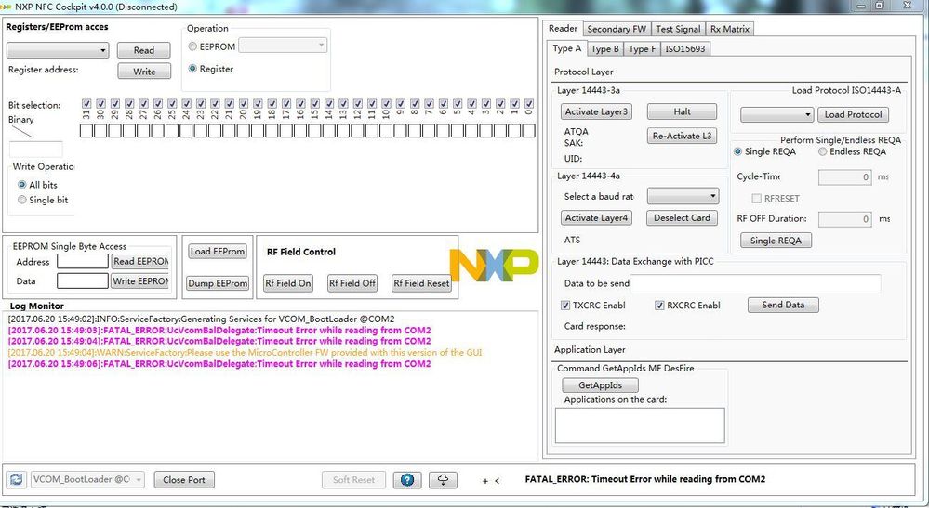Click the GetAppIds button
929x508 pixels.
coord(600,385)
